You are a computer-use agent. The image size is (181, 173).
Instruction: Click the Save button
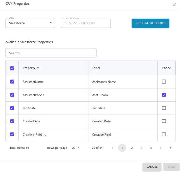point(171,167)
